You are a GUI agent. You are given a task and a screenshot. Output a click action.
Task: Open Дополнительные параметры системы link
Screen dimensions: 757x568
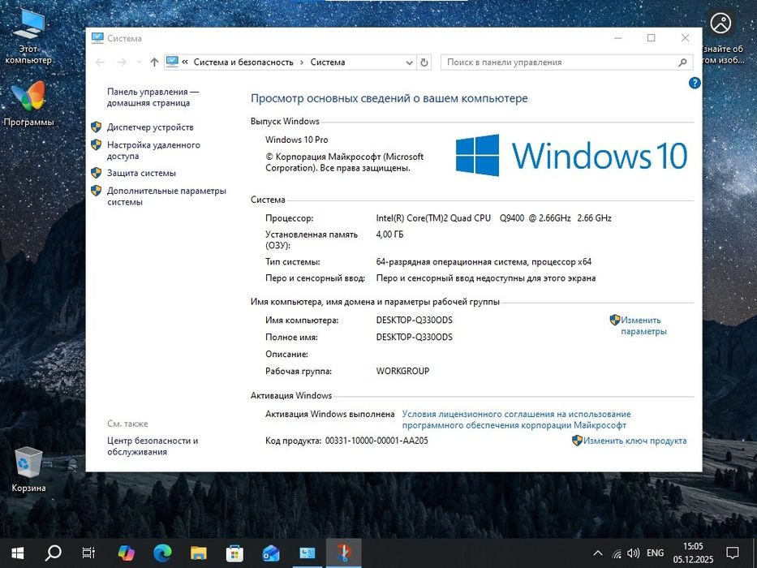(166, 196)
